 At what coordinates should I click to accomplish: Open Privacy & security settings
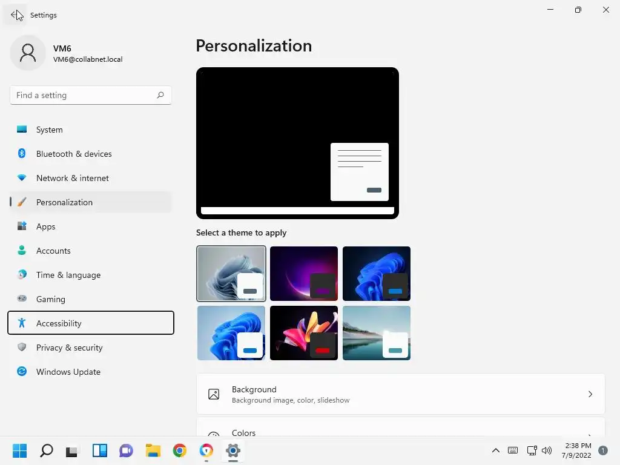click(x=91, y=348)
